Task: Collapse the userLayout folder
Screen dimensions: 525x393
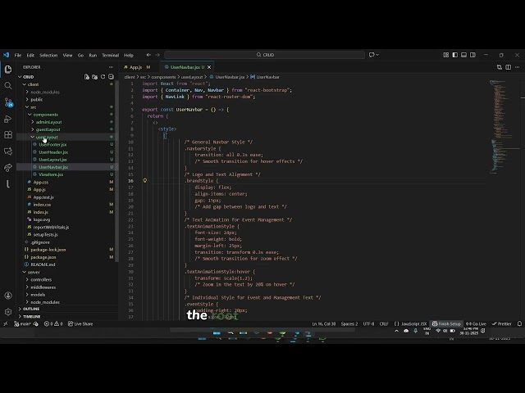Action: [x=47, y=137]
